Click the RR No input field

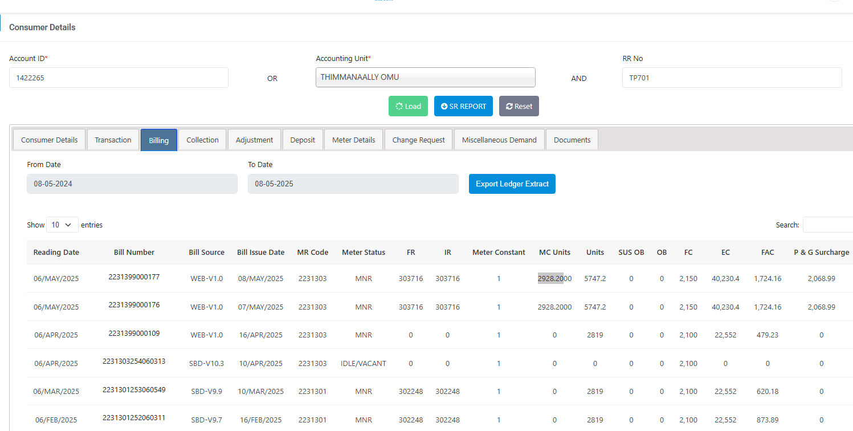tap(732, 78)
